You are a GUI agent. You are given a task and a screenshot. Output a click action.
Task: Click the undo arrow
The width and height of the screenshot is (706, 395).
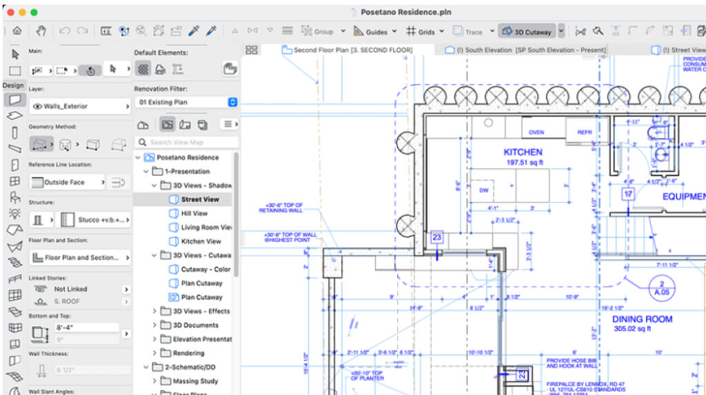(x=64, y=31)
